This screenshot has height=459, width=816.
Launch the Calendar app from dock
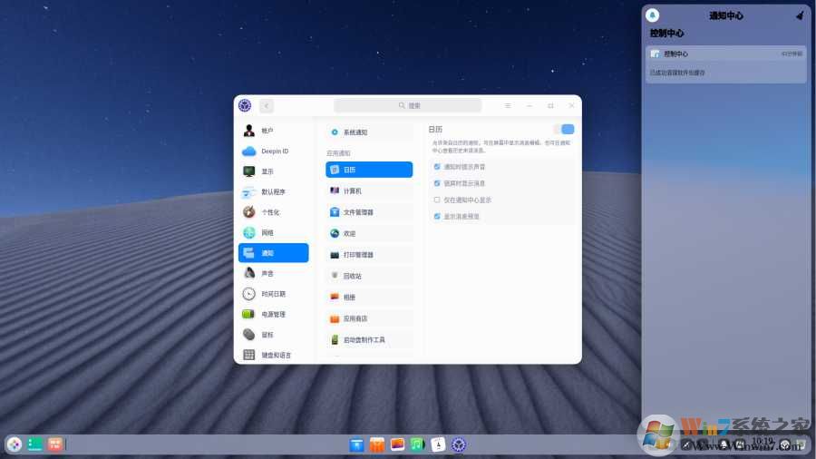point(438,444)
